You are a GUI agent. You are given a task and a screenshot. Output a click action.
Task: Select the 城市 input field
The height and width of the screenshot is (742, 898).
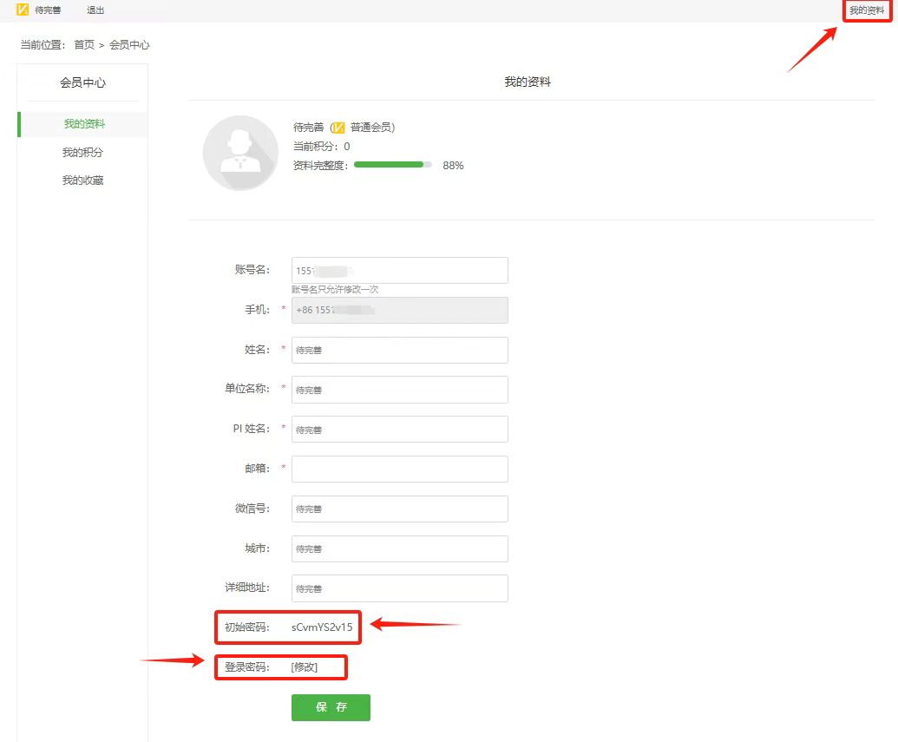tap(399, 548)
